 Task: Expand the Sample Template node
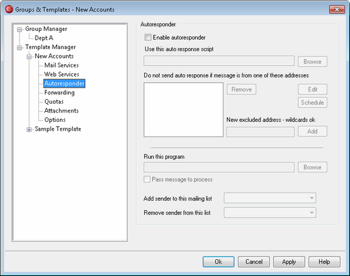(x=29, y=129)
